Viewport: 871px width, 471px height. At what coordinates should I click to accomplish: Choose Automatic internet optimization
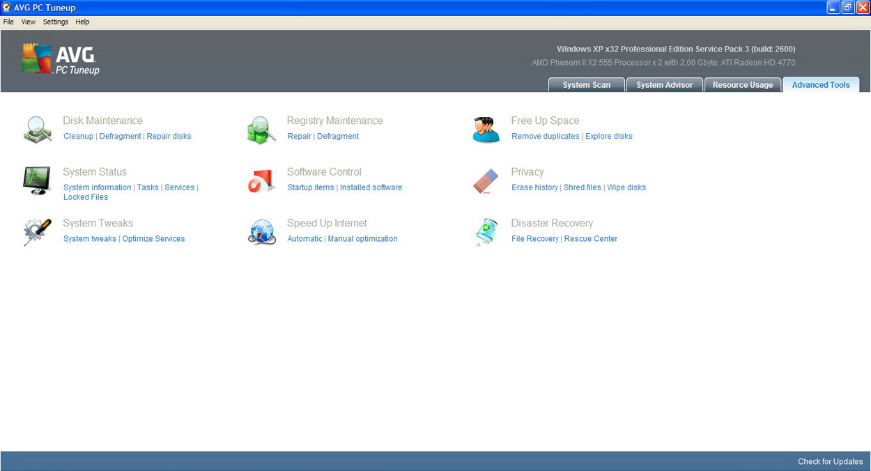[305, 239]
